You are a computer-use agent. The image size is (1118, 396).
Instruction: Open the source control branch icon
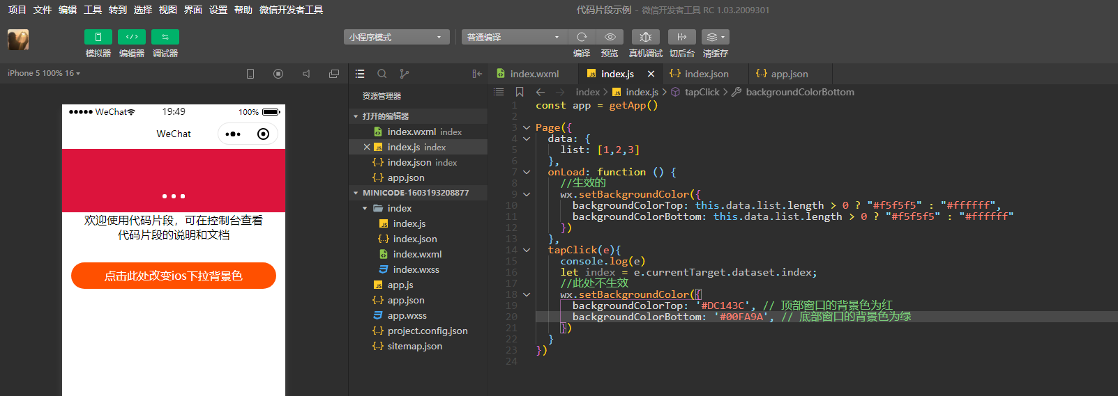(x=405, y=74)
